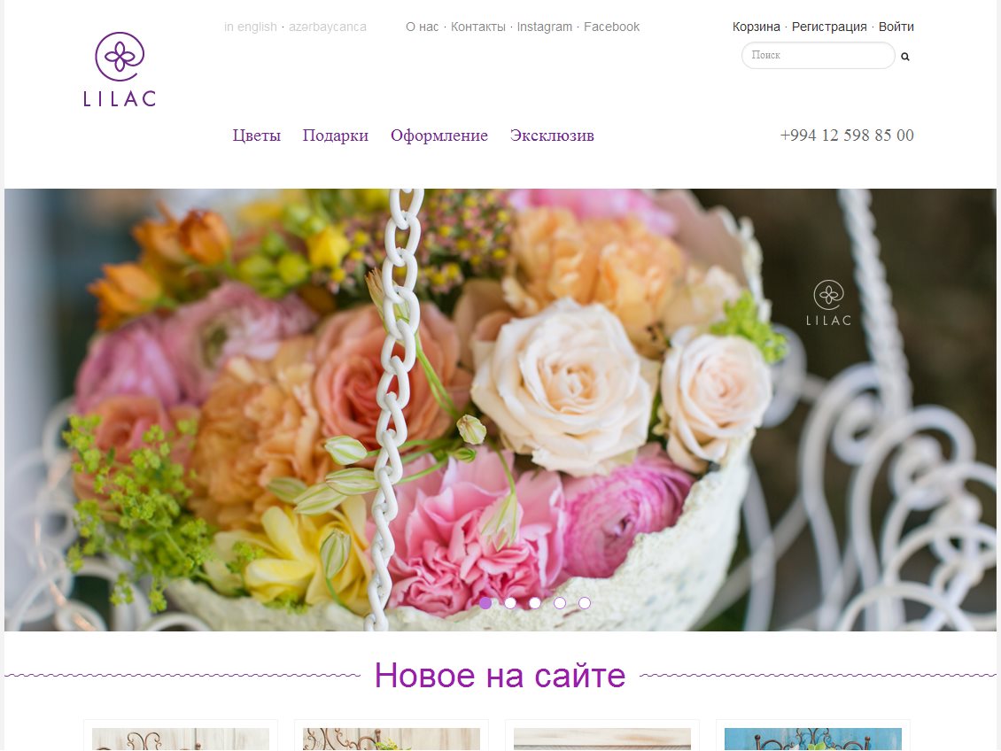Click the first product thumbnail under Новое на сайте
The height and width of the screenshot is (751, 1001).
tap(181, 739)
